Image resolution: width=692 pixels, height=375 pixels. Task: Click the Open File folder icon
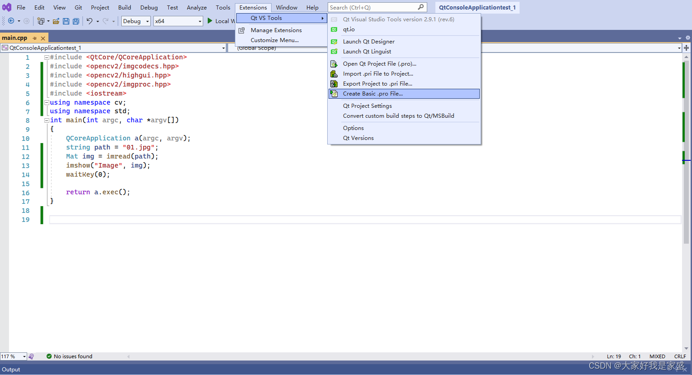[56, 21]
